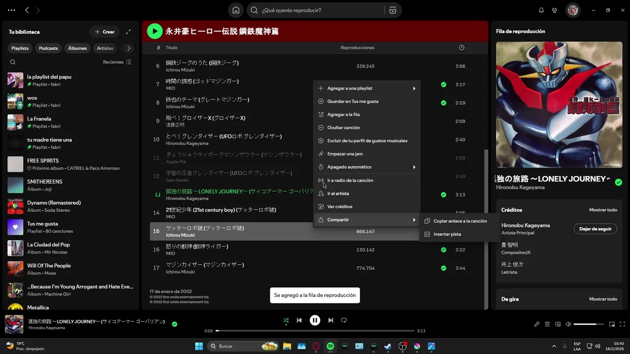The height and width of the screenshot is (354, 630).
Task: Skip to the previous track
Action: tap(299, 321)
